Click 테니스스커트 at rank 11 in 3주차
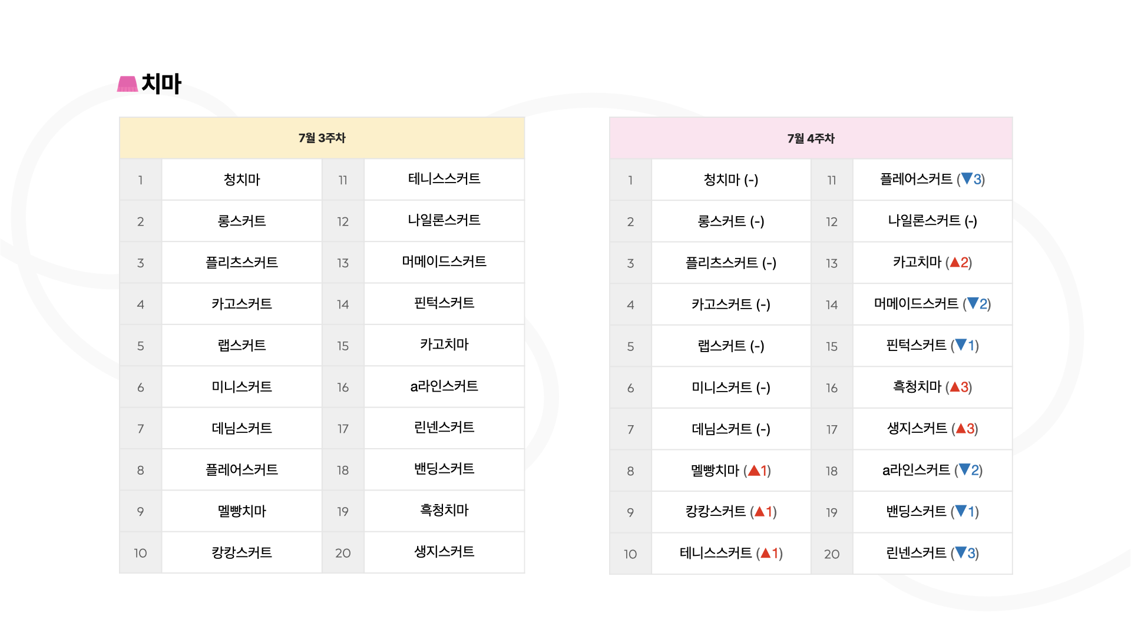Image resolution: width=1131 pixels, height=636 pixels. 444,178
